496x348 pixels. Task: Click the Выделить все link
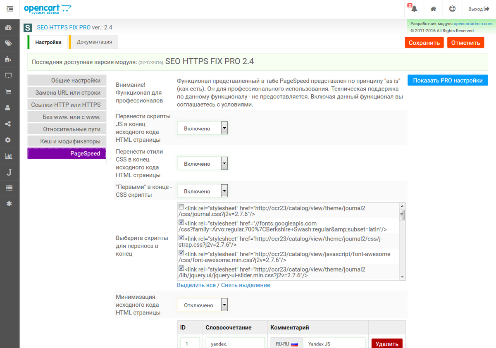point(196,285)
